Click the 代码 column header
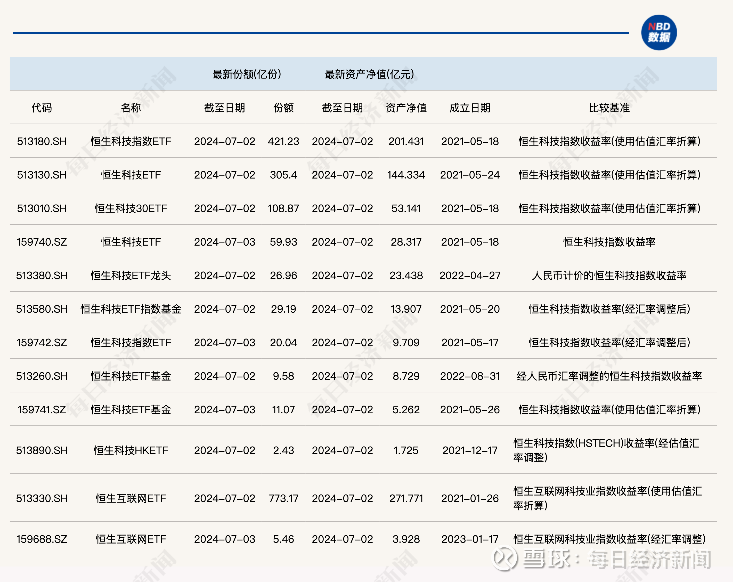733x582 pixels. (42, 108)
